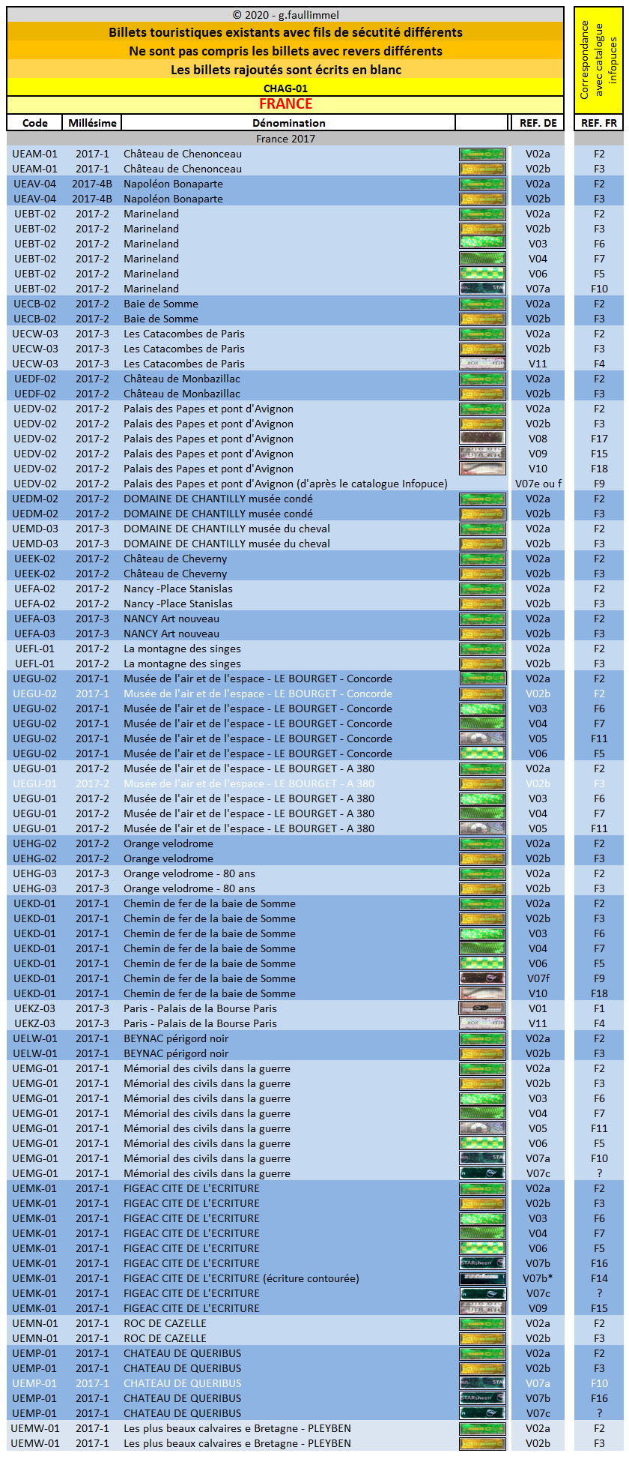Image resolution: width=629 pixels, height=1459 pixels.
Task: Select the Marineland V07a thread thumbnail
Action: [482, 289]
